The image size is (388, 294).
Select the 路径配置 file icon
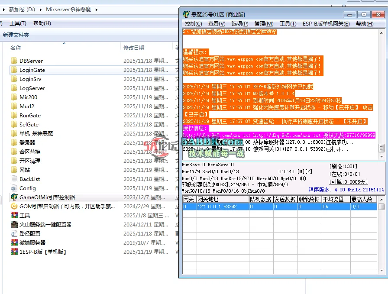[x=14, y=233]
